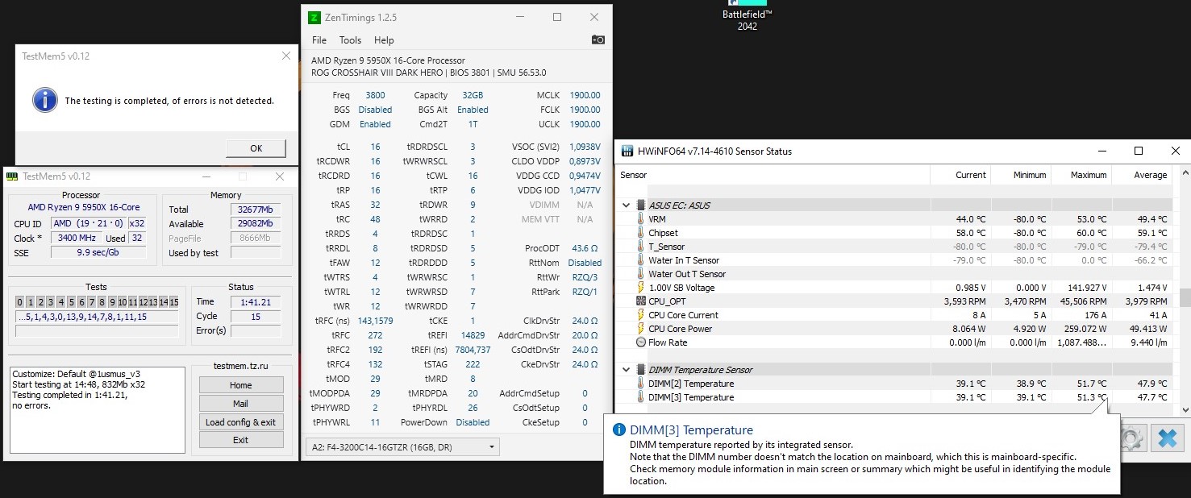Open the Battlefield 2042 desktop shortcut
This screenshot has width=1191, height=498.
point(747,16)
